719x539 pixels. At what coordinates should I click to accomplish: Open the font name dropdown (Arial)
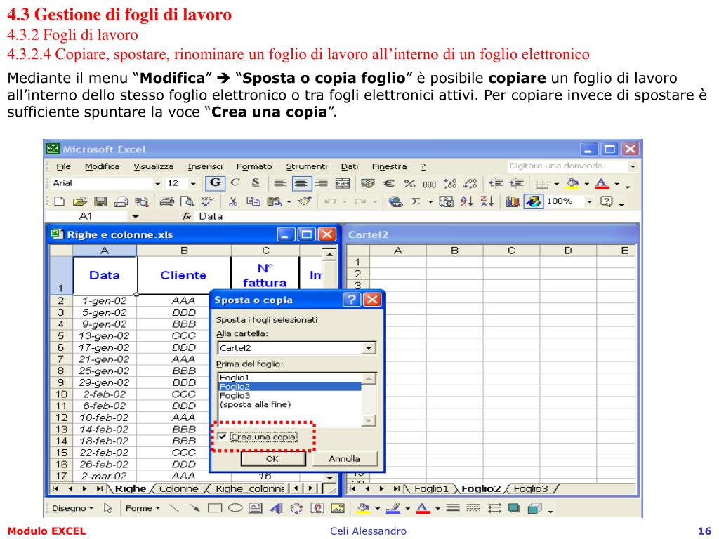158,184
